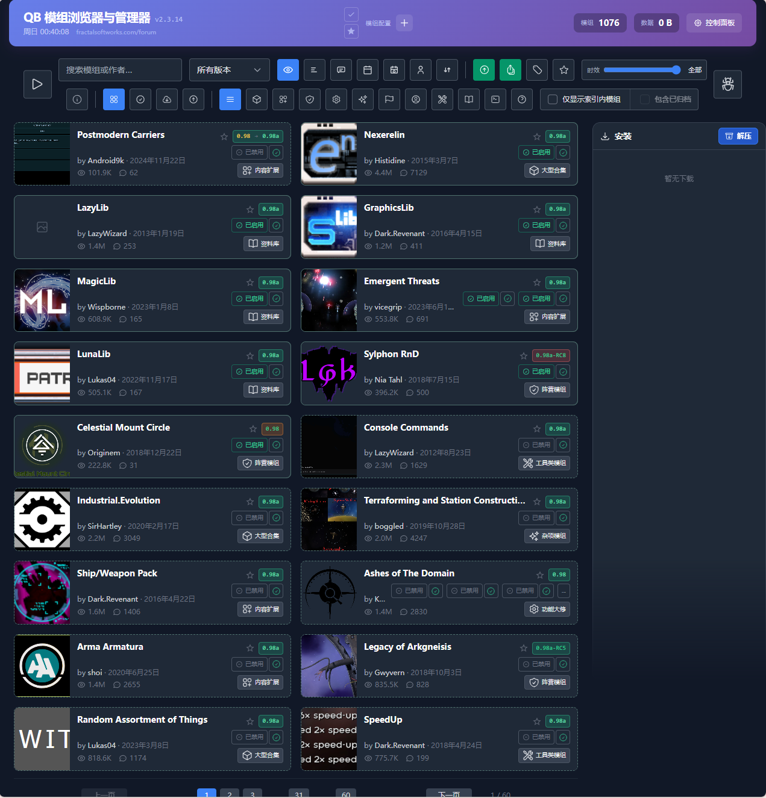
Task: Select the calendar date filter icon
Action: [x=368, y=70]
